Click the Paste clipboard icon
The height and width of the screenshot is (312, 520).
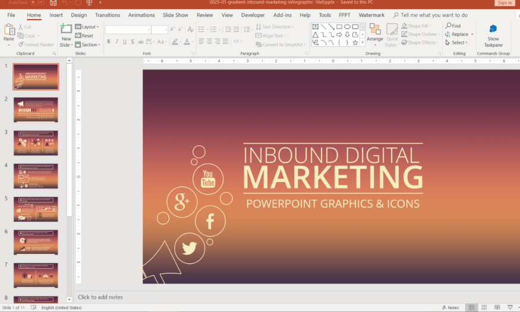[9, 30]
